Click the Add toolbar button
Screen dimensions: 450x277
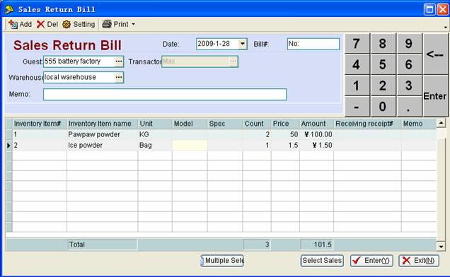tap(20, 24)
